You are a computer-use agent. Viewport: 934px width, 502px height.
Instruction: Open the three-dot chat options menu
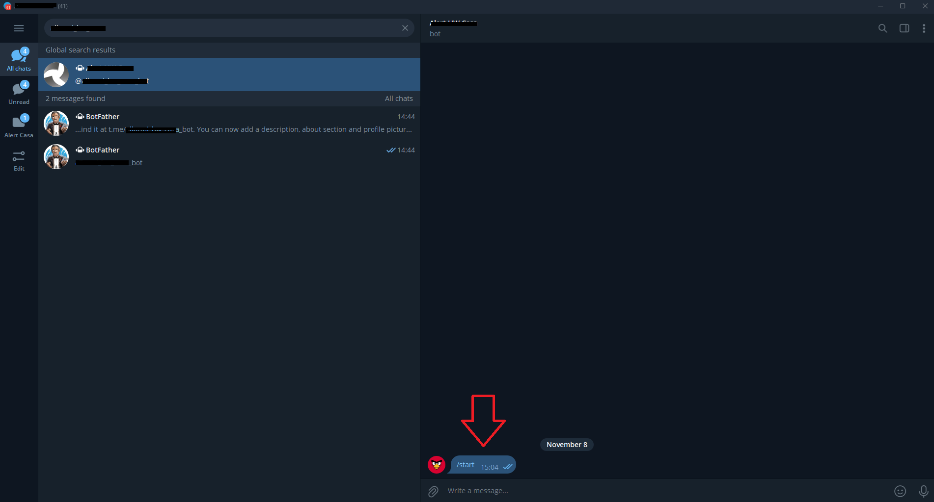click(924, 28)
